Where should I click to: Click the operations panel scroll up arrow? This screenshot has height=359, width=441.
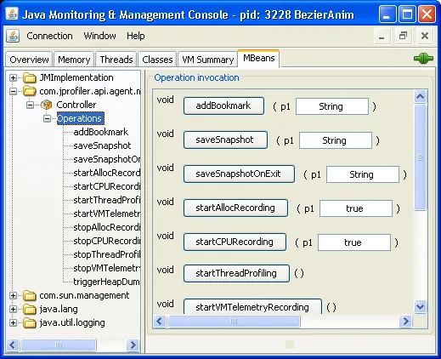point(420,97)
